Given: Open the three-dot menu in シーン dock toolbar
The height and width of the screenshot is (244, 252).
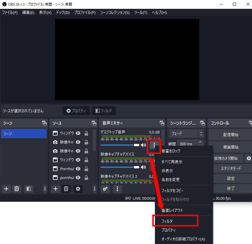Looking at the screenshot, I should [45, 189].
